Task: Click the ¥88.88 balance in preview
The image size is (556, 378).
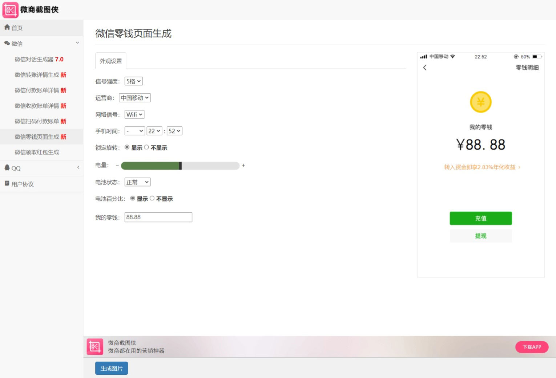Action: pyautogui.click(x=481, y=145)
